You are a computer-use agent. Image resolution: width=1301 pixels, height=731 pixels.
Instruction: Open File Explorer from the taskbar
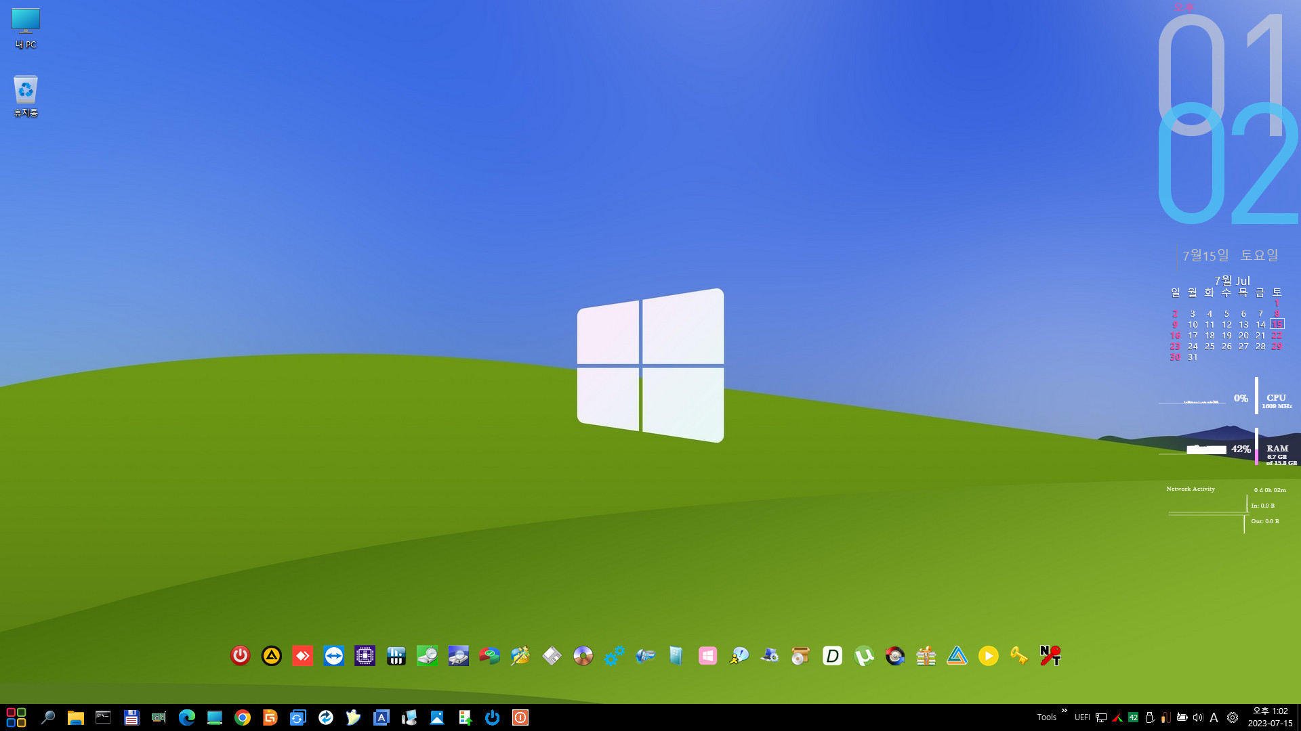click(75, 717)
